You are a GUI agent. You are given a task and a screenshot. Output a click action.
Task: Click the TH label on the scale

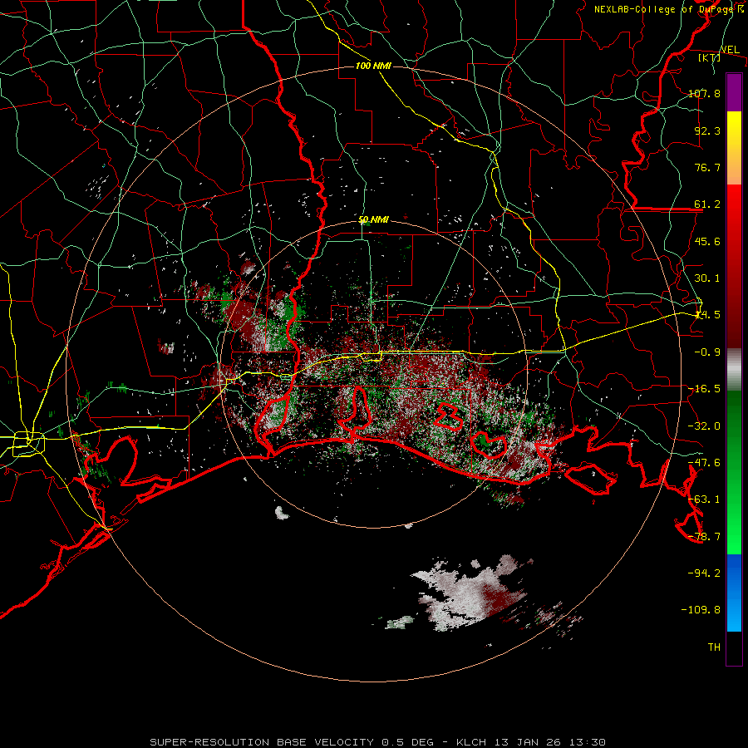[x=714, y=647]
